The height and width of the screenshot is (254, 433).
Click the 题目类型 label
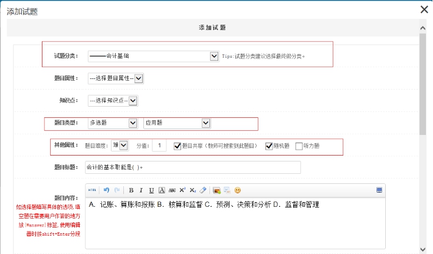tap(66, 123)
